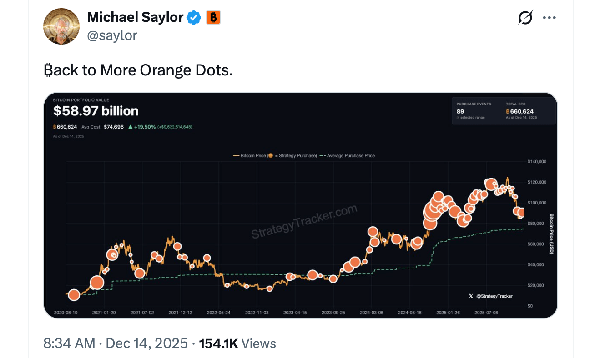Click the first purchase dot near 2020-08-10
Image resolution: width=595 pixels, height=358 pixels.
tap(74, 295)
